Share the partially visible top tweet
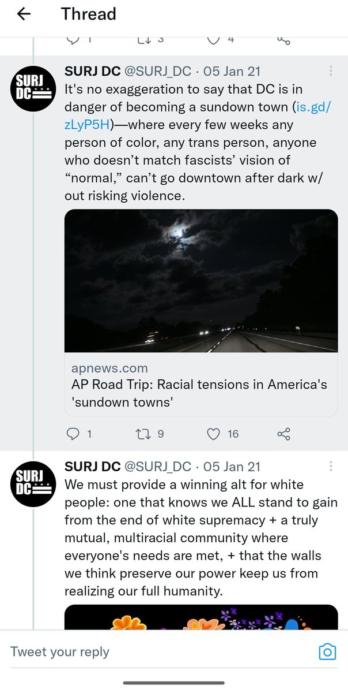The image size is (348, 693). [283, 39]
